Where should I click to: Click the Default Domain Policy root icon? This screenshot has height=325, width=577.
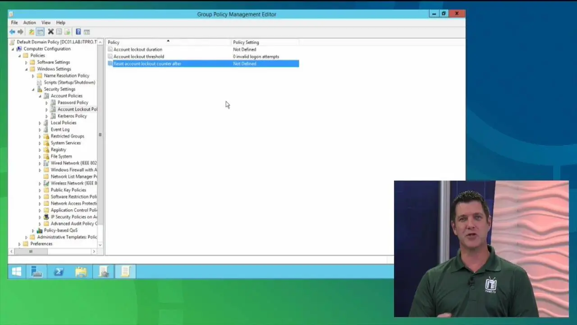(x=12, y=42)
